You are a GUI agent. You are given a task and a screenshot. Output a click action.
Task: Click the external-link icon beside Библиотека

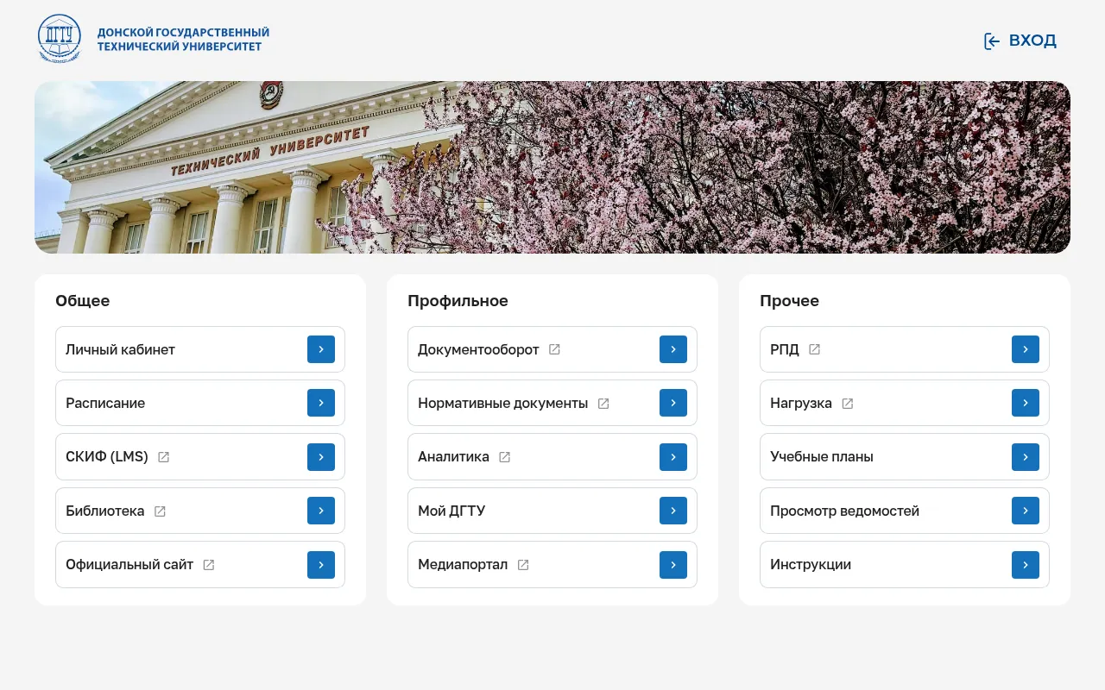[x=160, y=511]
